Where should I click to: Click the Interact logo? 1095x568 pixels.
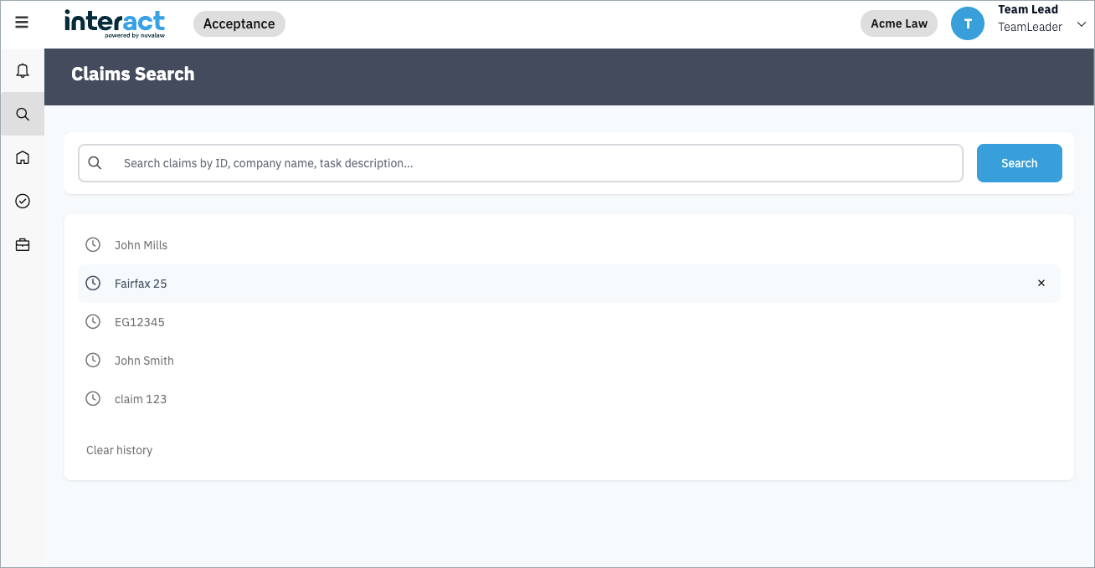click(115, 23)
